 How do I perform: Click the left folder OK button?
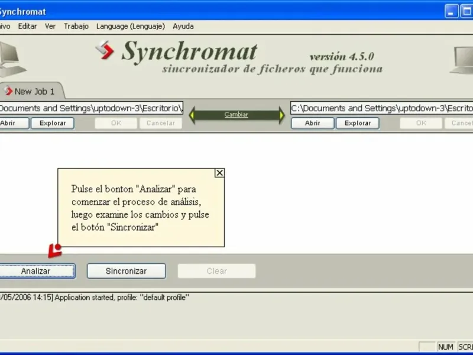coord(116,123)
